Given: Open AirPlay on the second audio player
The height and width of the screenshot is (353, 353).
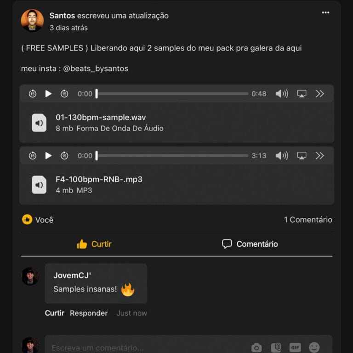Looking at the screenshot, I should [x=302, y=156].
